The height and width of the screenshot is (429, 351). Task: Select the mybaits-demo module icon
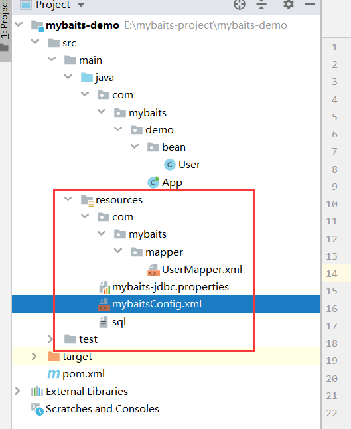click(37, 25)
